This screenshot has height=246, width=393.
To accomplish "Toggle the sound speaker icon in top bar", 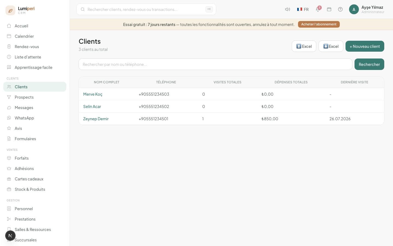I will [287, 9].
